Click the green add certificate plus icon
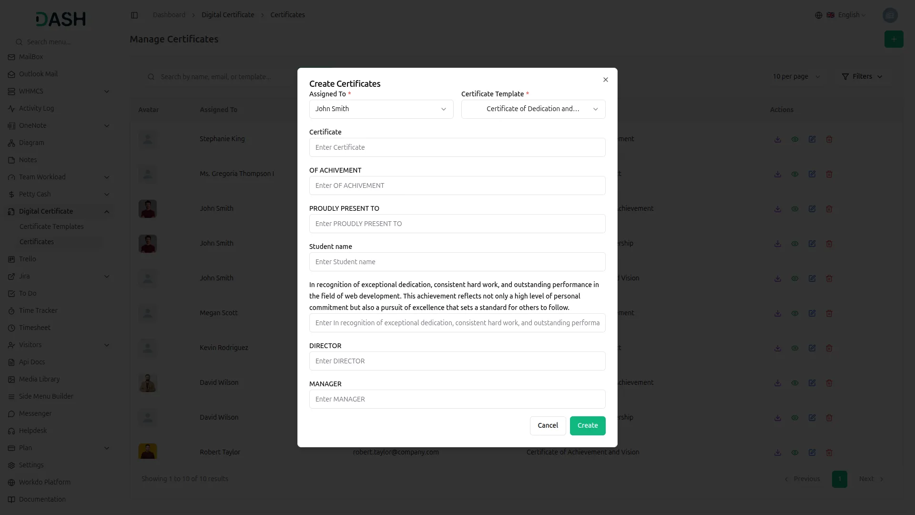 (894, 39)
